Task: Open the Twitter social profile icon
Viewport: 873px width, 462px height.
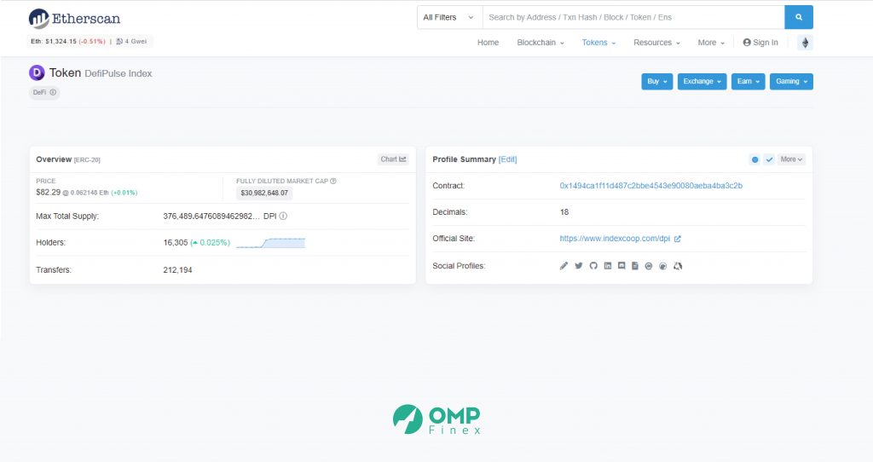Action: coord(579,266)
